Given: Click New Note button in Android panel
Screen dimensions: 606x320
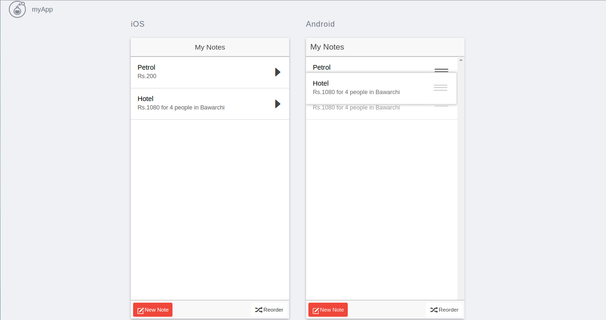Looking at the screenshot, I should pyautogui.click(x=328, y=310).
